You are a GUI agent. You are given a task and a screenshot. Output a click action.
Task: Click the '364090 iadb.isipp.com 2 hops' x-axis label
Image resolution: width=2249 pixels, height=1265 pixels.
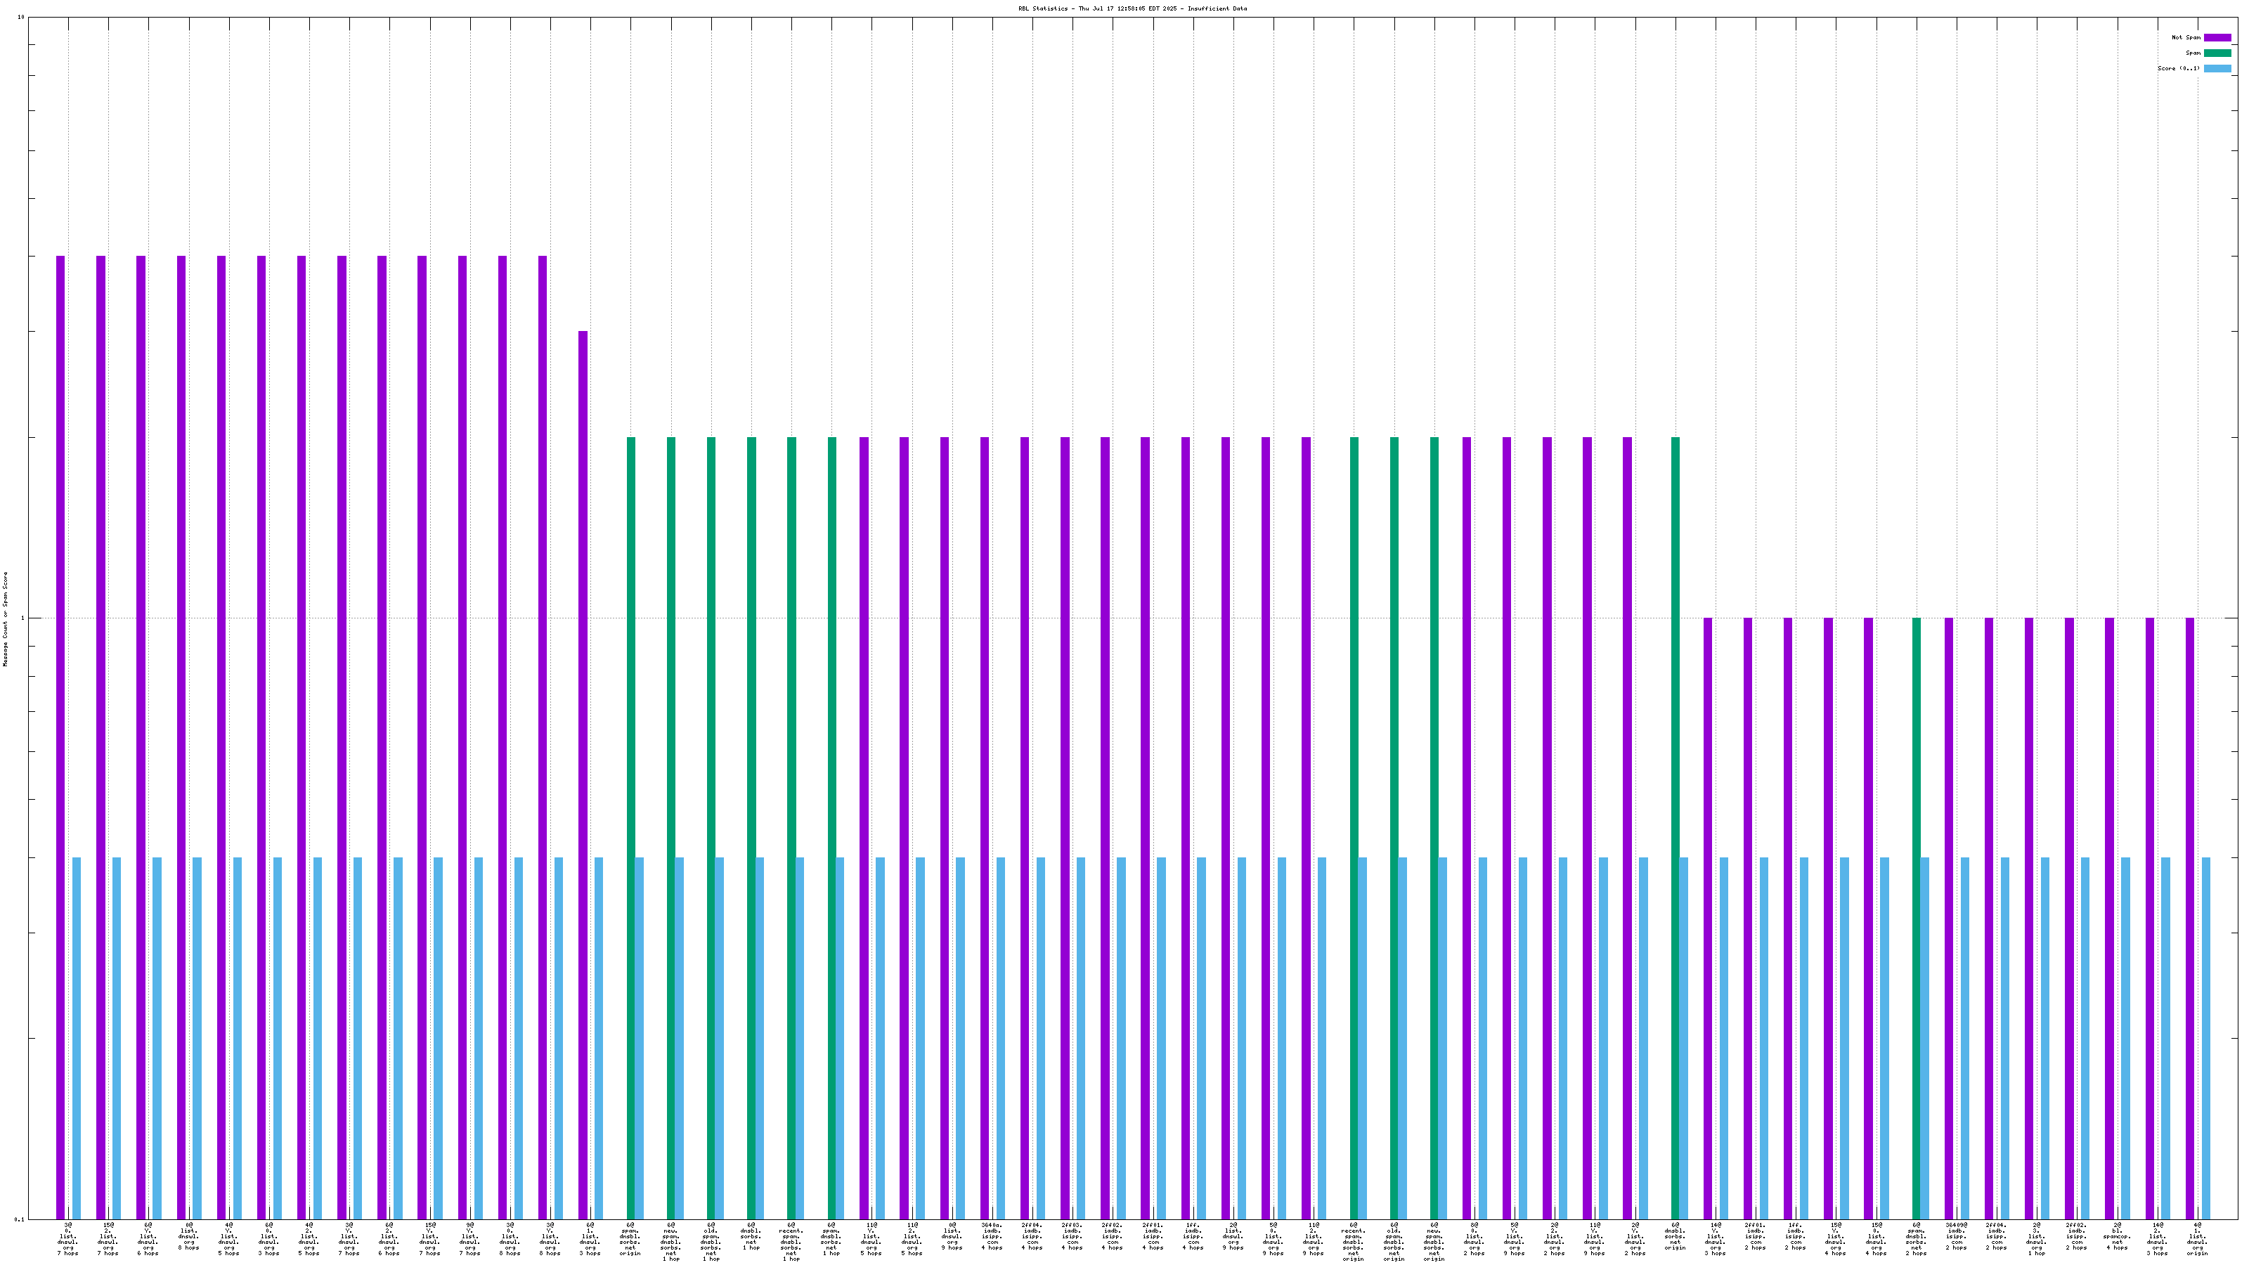(x=1957, y=1235)
